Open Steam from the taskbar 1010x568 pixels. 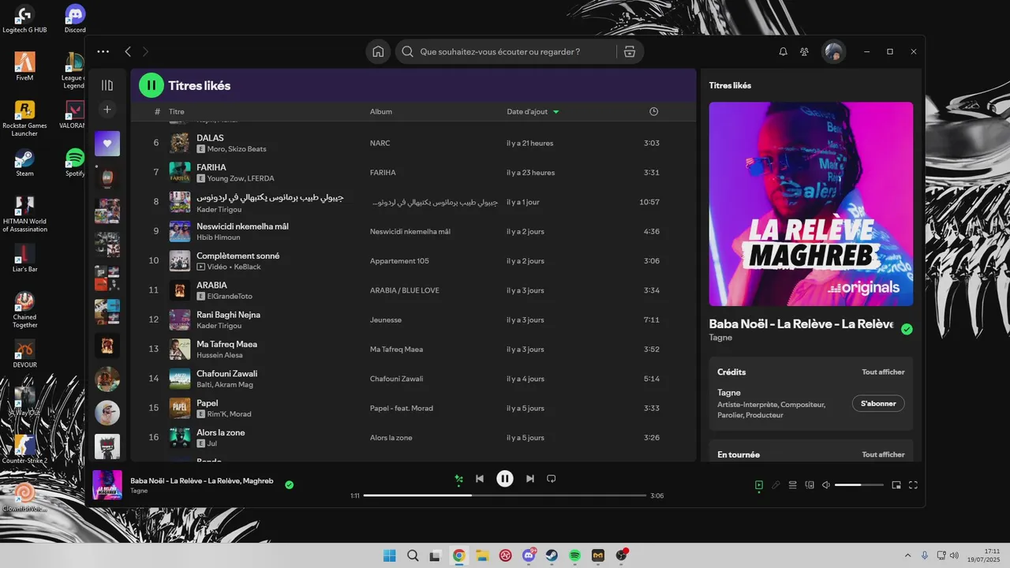click(552, 555)
